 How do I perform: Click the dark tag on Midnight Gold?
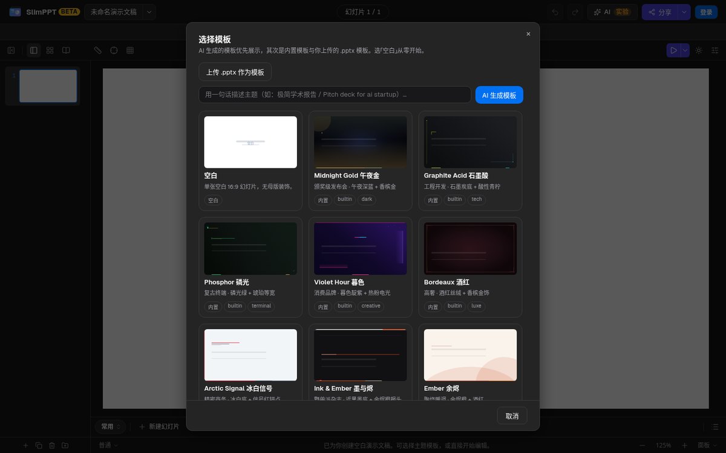[367, 199]
